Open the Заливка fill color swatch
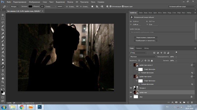 (30, 6)
